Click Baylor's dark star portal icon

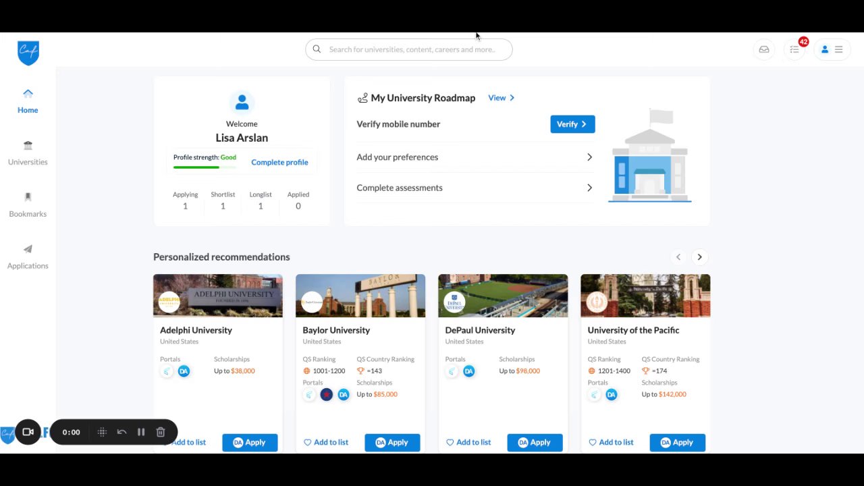click(x=327, y=395)
